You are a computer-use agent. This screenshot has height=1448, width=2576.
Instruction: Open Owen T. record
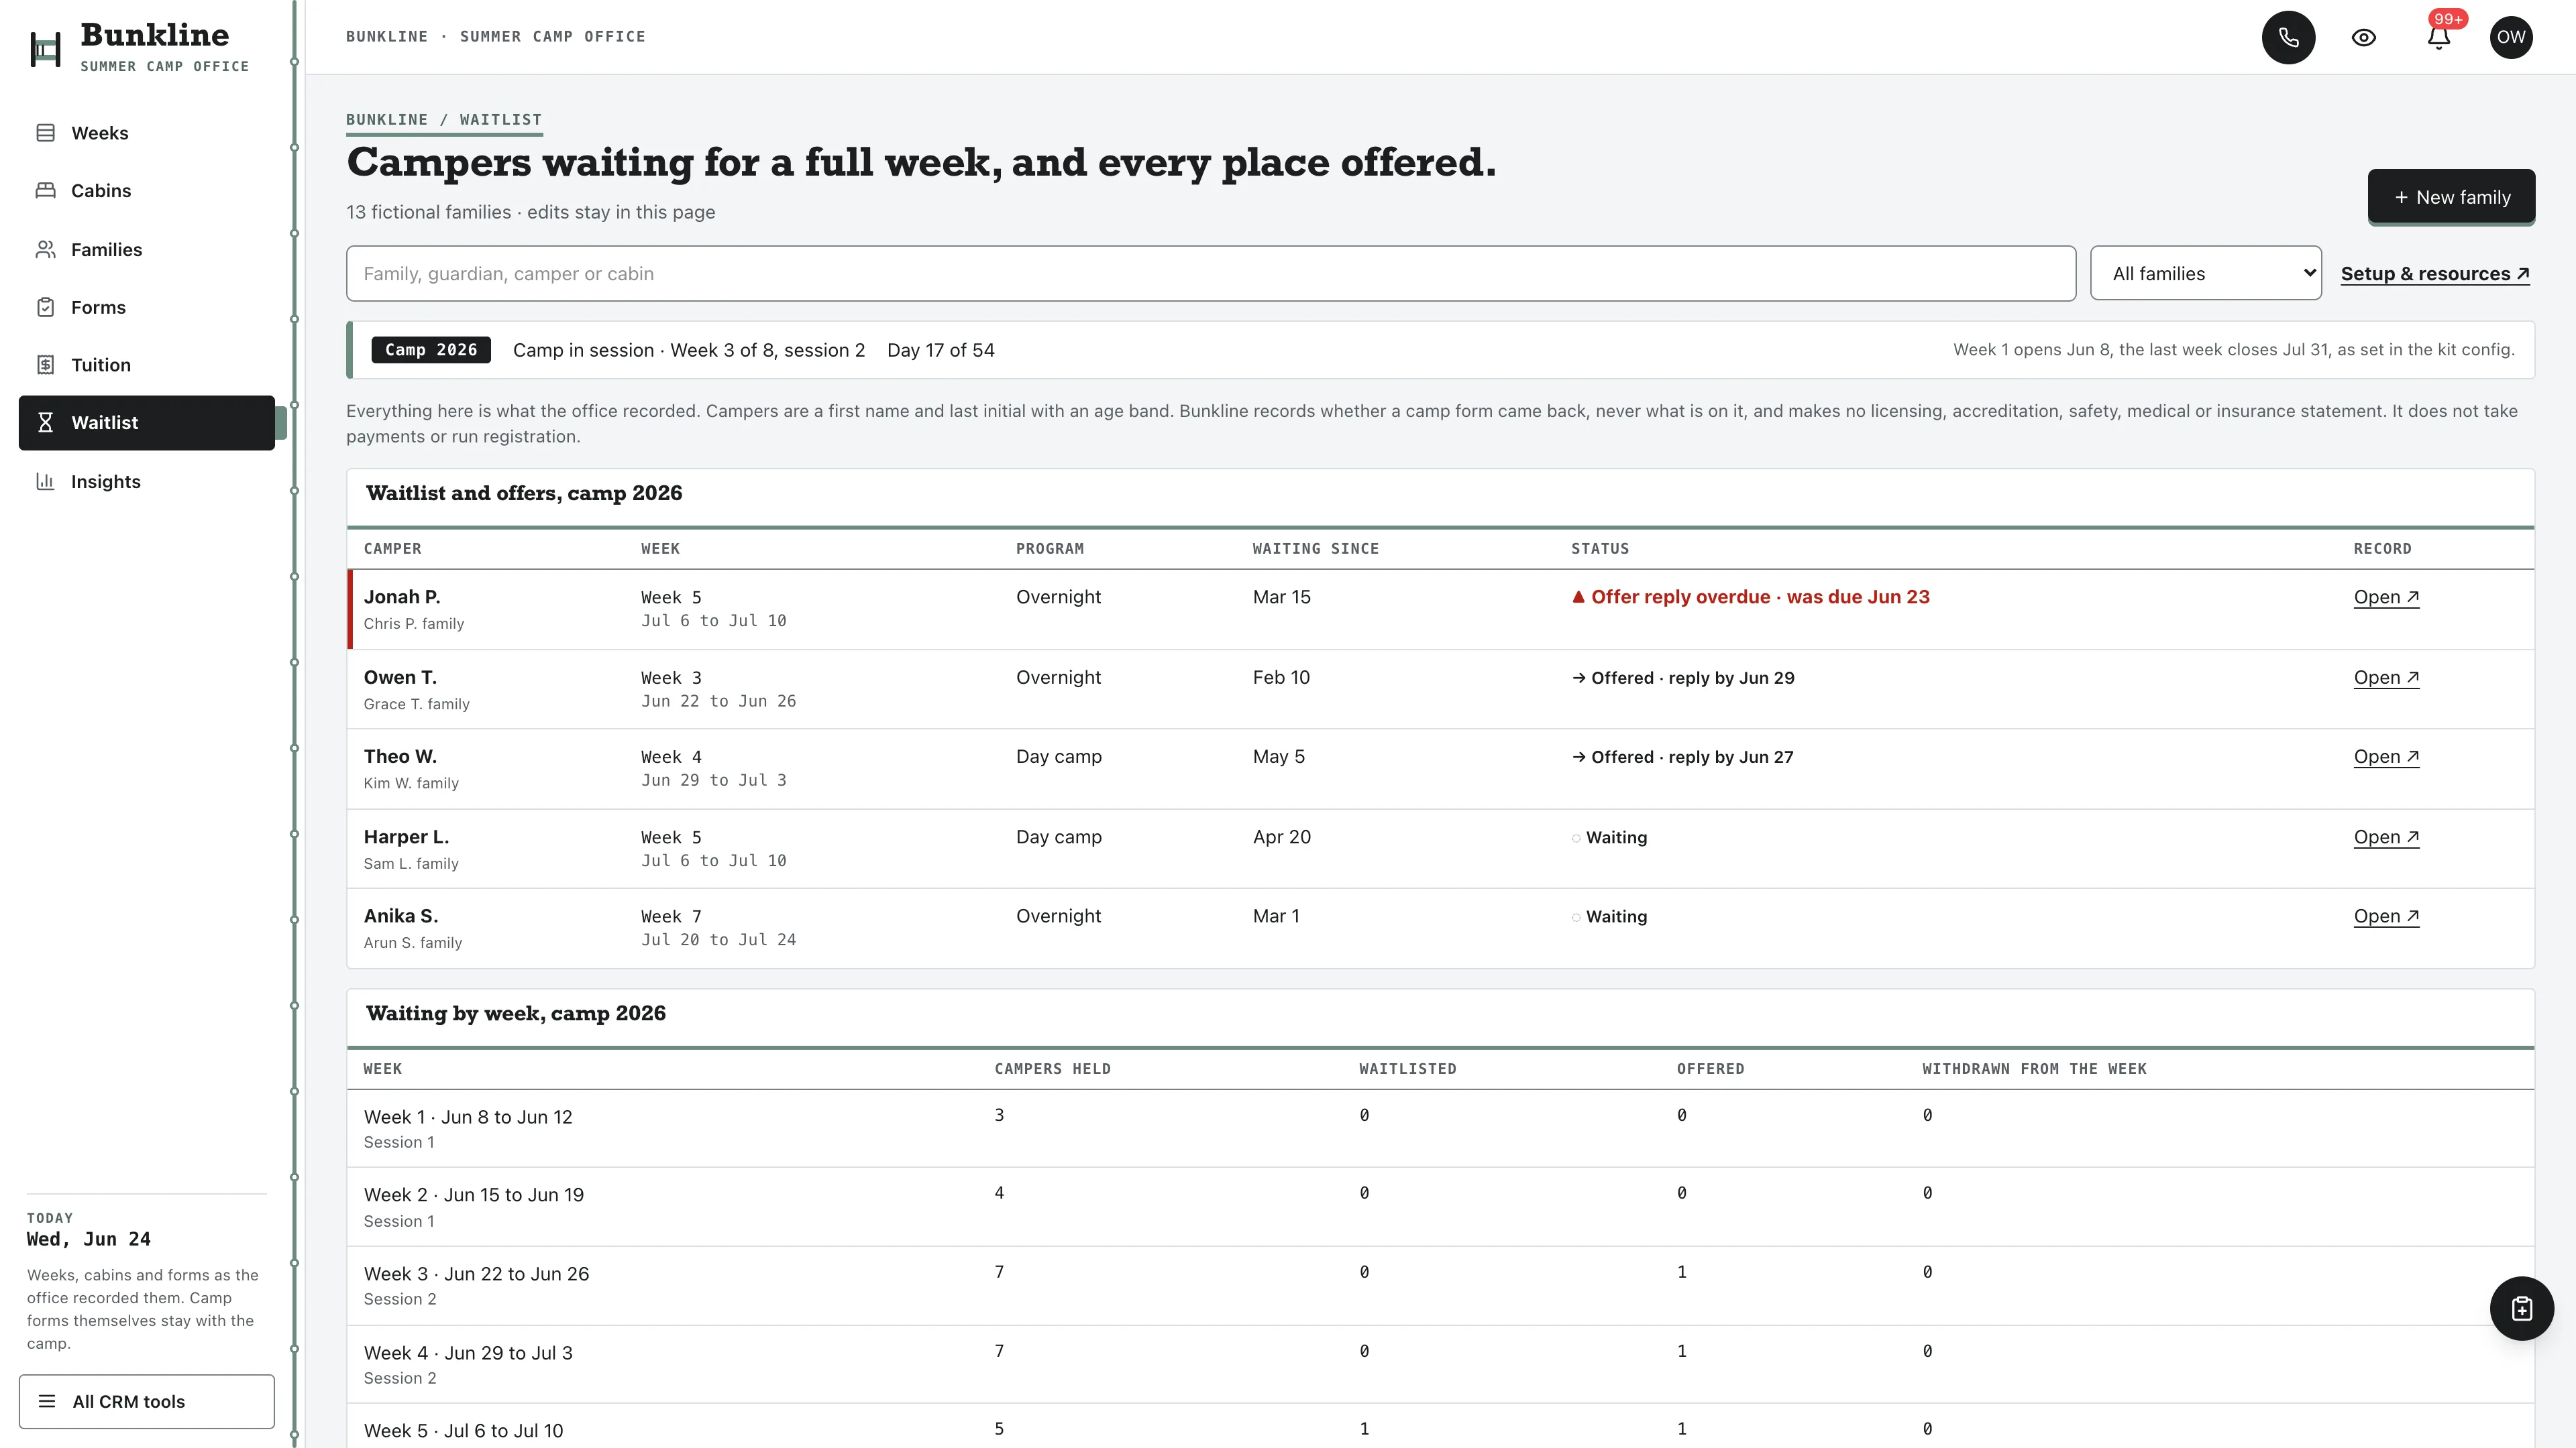2386,678
